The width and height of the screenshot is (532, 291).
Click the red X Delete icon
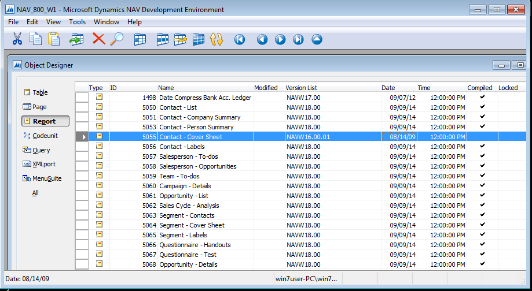pos(99,39)
